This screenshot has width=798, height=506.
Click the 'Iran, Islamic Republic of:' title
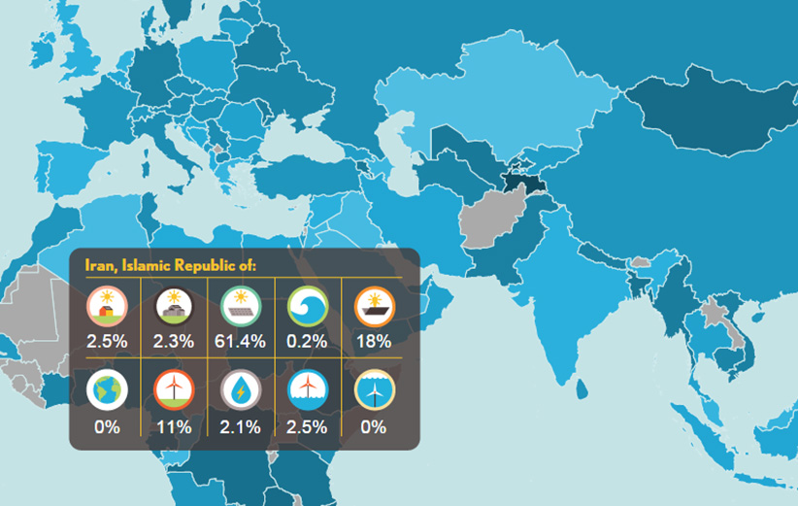point(170,265)
